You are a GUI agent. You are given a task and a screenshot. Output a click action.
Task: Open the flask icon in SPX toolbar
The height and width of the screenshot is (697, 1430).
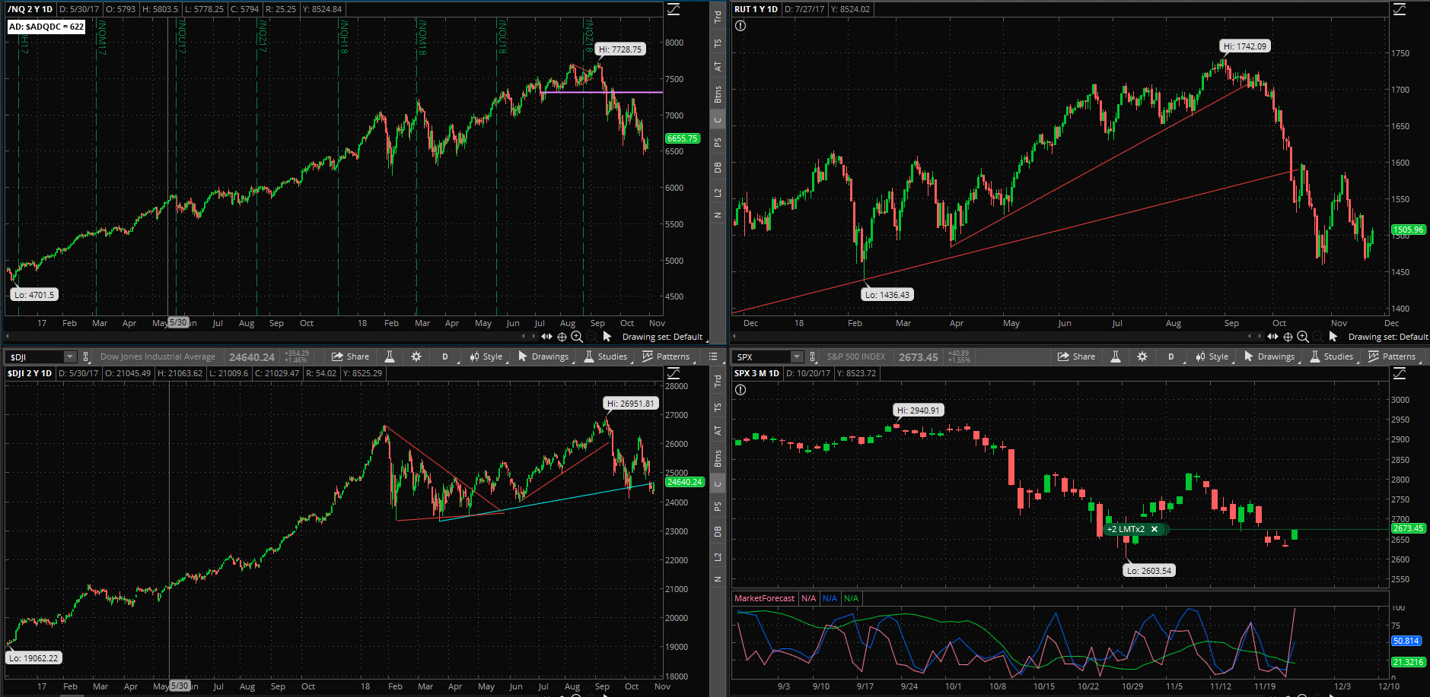click(1116, 356)
